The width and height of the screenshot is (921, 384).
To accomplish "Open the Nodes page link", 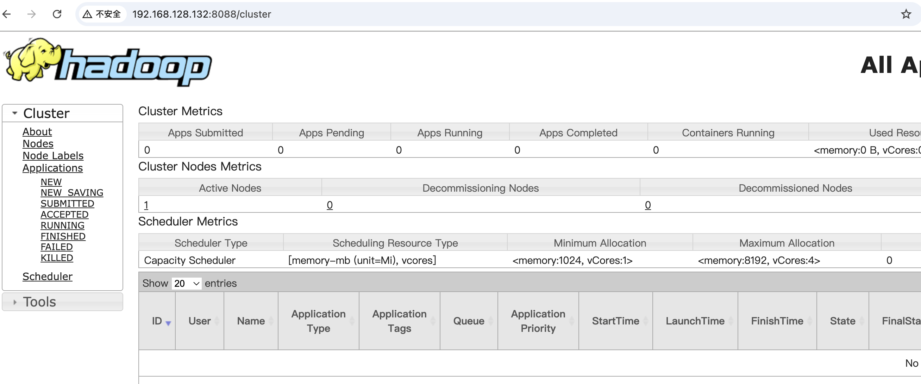I will click(x=38, y=143).
